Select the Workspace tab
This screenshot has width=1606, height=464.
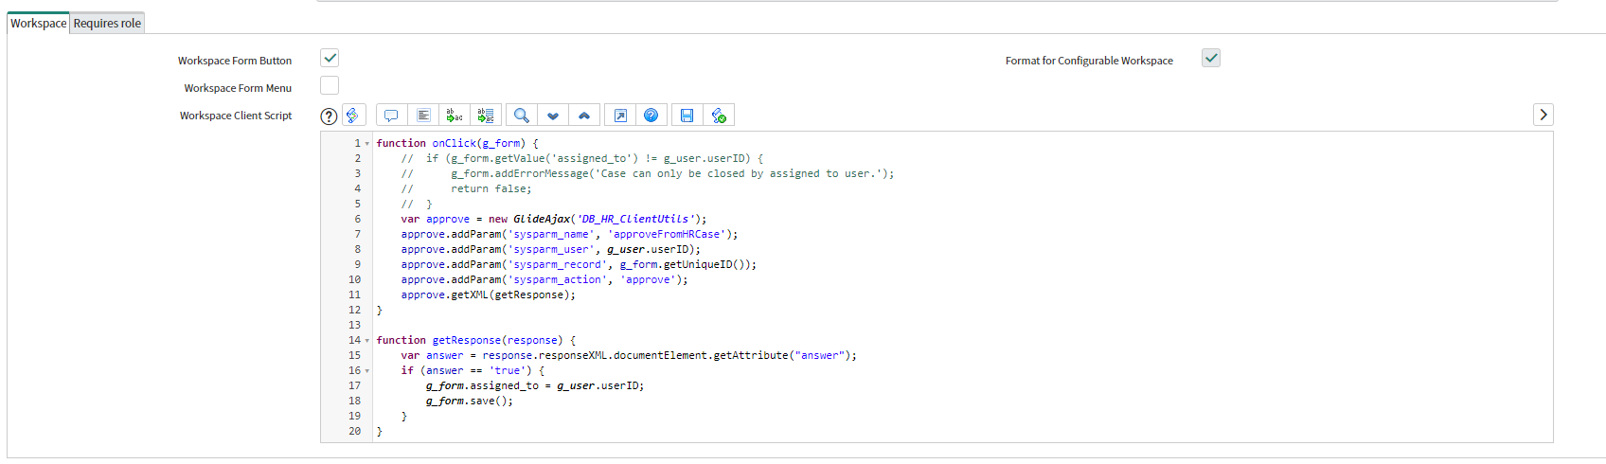[39, 23]
